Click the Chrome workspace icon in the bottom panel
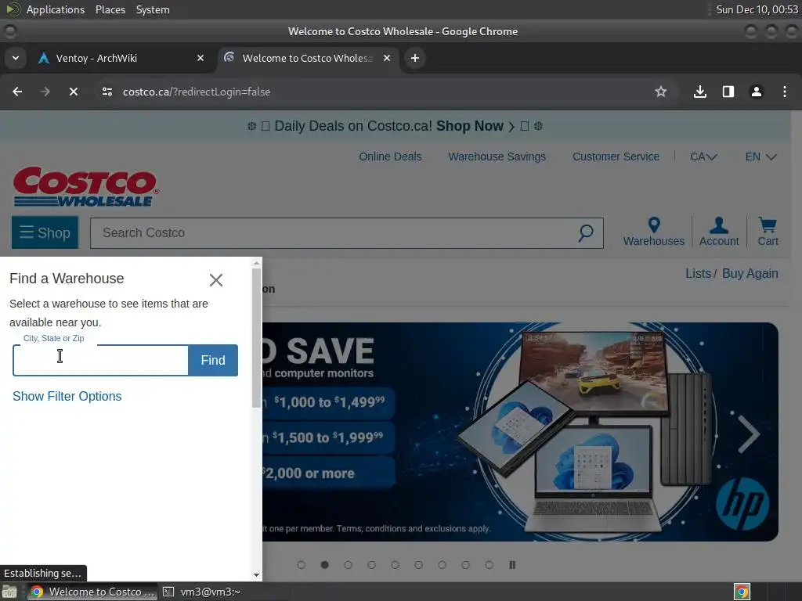 (742, 592)
